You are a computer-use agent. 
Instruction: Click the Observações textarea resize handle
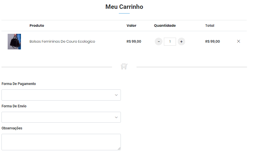click(x=119, y=149)
